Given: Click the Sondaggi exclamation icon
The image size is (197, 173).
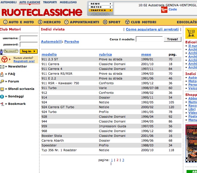Looking at the screenshot, I should coord(2,97).
